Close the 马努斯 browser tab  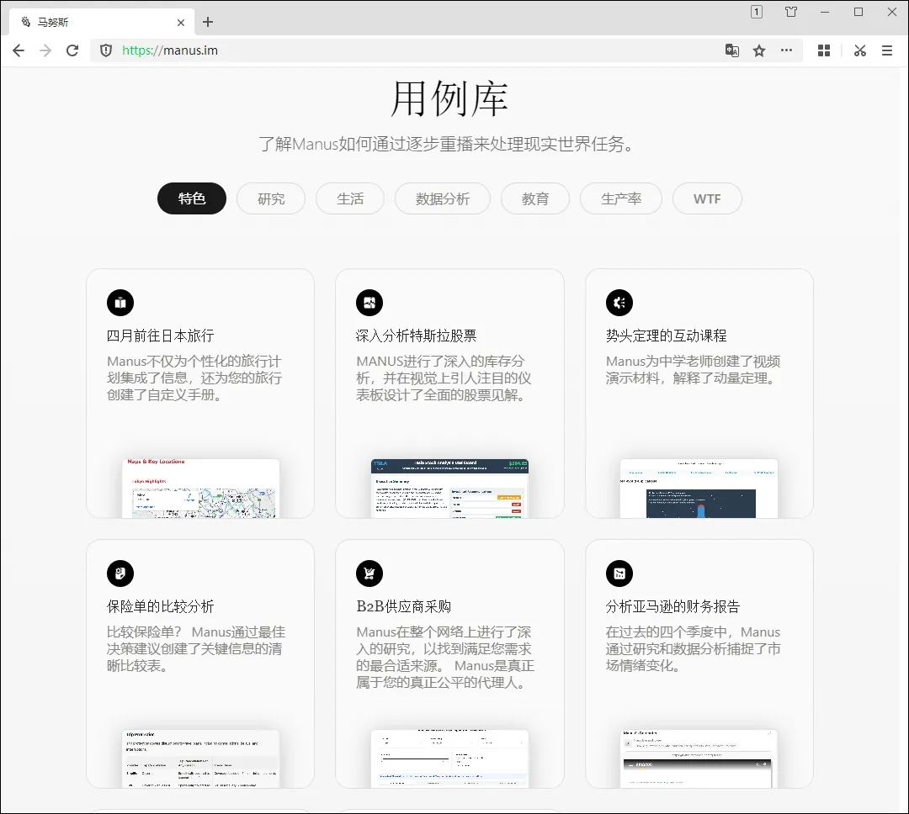click(x=181, y=23)
